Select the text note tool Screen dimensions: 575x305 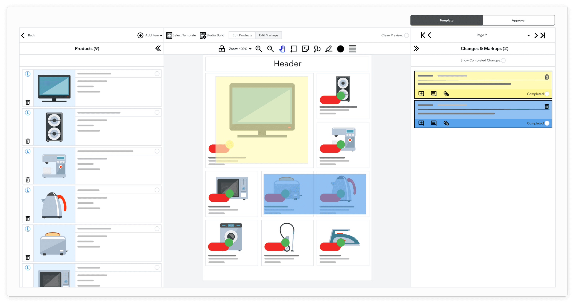(x=305, y=49)
